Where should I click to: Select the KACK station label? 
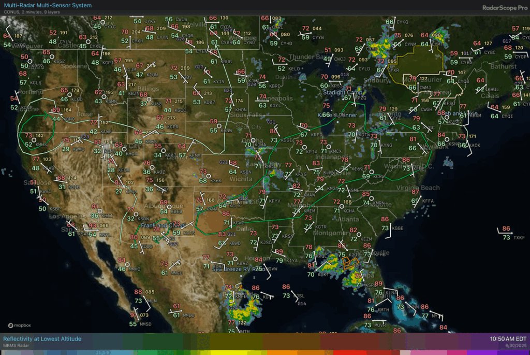click(x=475, y=145)
